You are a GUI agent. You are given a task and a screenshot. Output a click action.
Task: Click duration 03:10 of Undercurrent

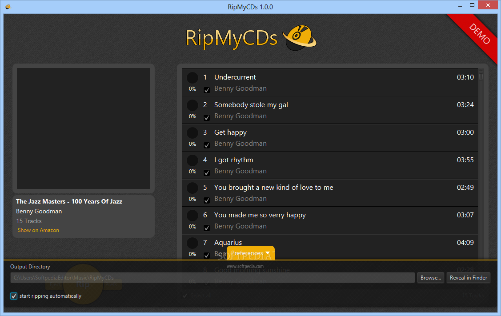[x=465, y=77]
